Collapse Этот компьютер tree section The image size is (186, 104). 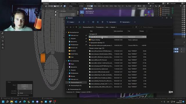[67, 61]
